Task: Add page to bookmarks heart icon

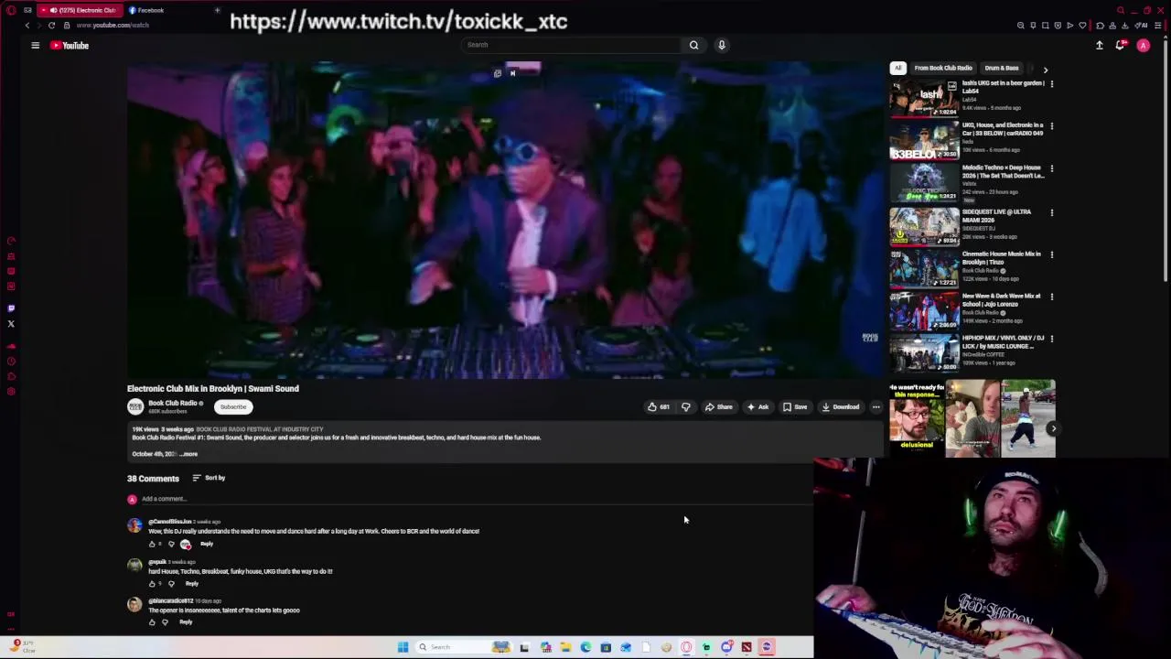Action: (x=1082, y=26)
